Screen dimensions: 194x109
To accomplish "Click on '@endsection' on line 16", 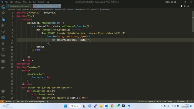I will pos(24,64).
